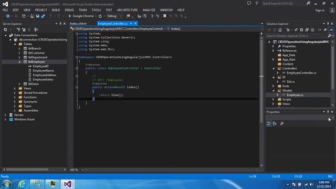
Task: Click the Sync with Active Document icon
Action: coord(296,30)
